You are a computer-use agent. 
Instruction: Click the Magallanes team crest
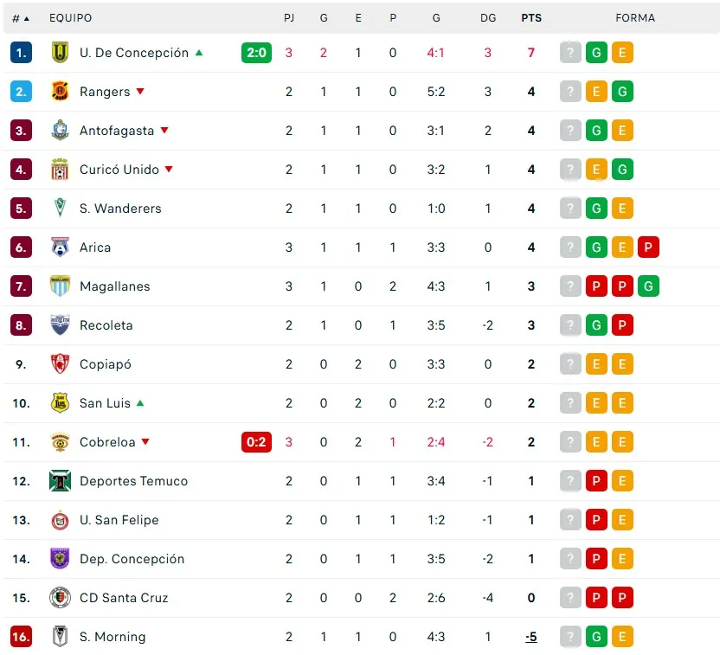click(60, 286)
